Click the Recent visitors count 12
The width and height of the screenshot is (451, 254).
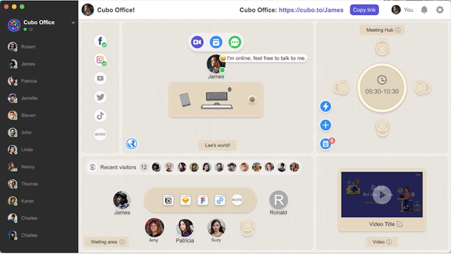144,167
